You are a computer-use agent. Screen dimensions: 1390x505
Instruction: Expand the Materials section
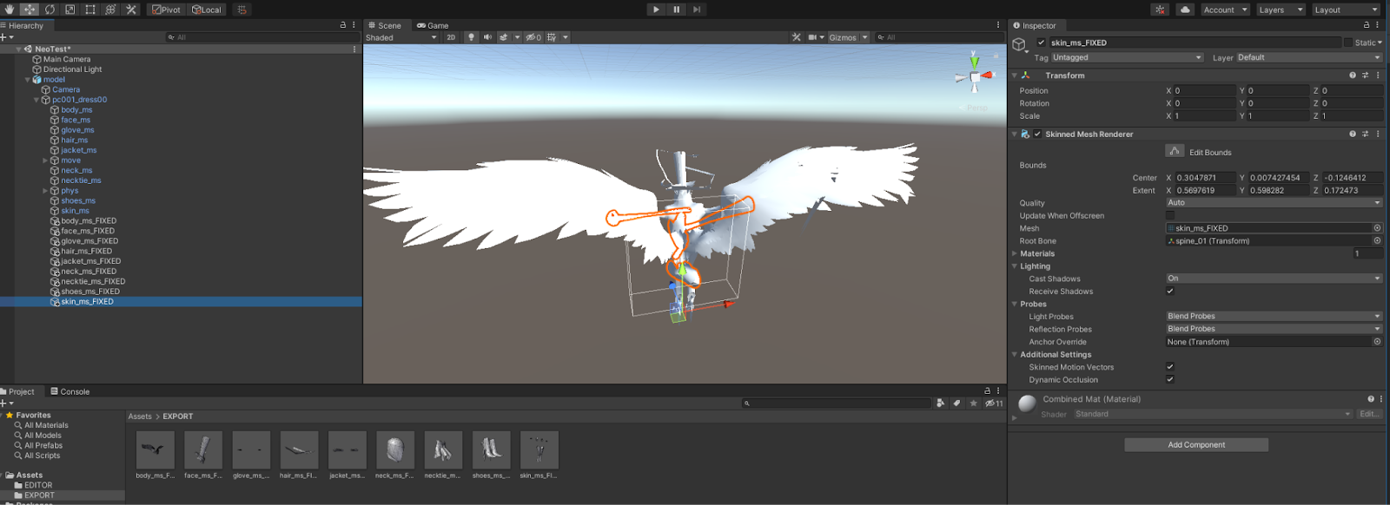(x=1014, y=253)
